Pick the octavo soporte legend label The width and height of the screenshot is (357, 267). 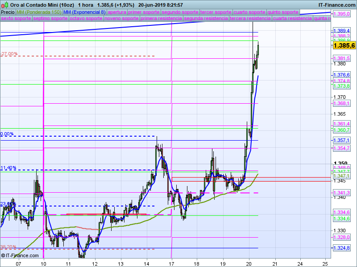click(x=86, y=18)
